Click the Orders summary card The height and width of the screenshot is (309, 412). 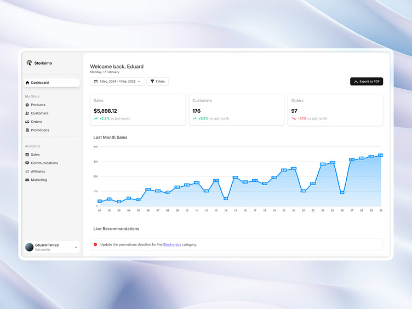click(335, 110)
